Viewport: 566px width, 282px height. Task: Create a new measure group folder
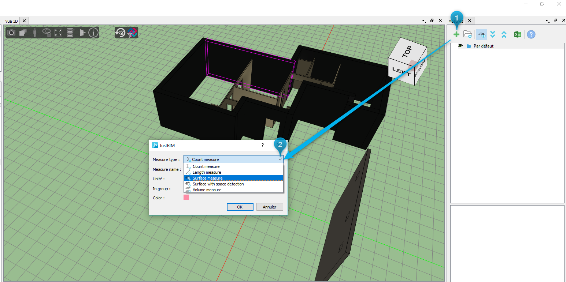coord(468,34)
